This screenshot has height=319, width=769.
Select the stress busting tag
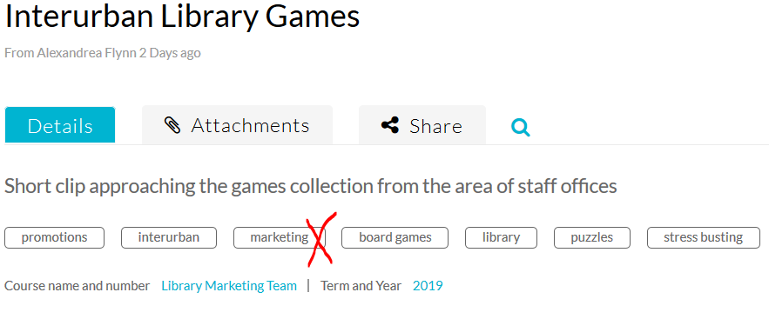704,238
